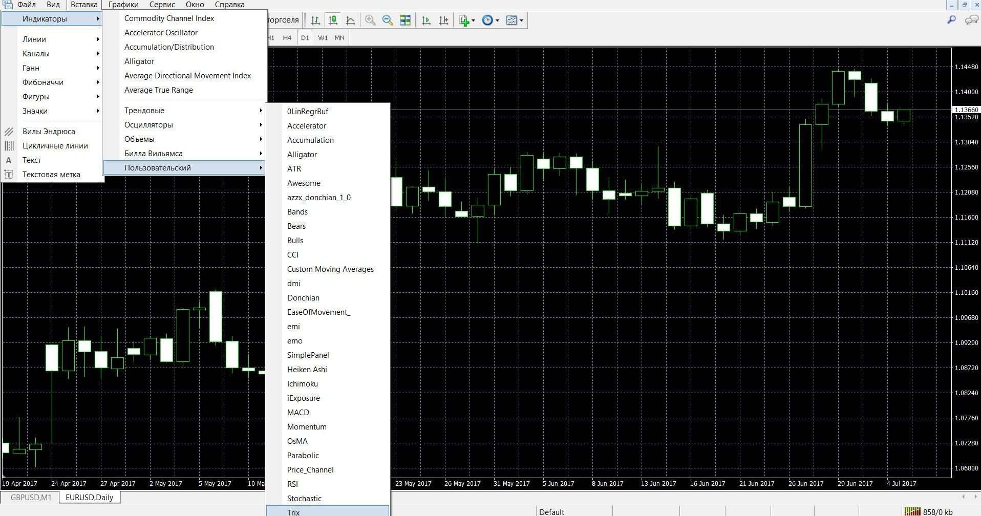This screenshot has height=516, width=981.
Task: Select Price_Channel custom indicator
Action: (x=328, y=470)
